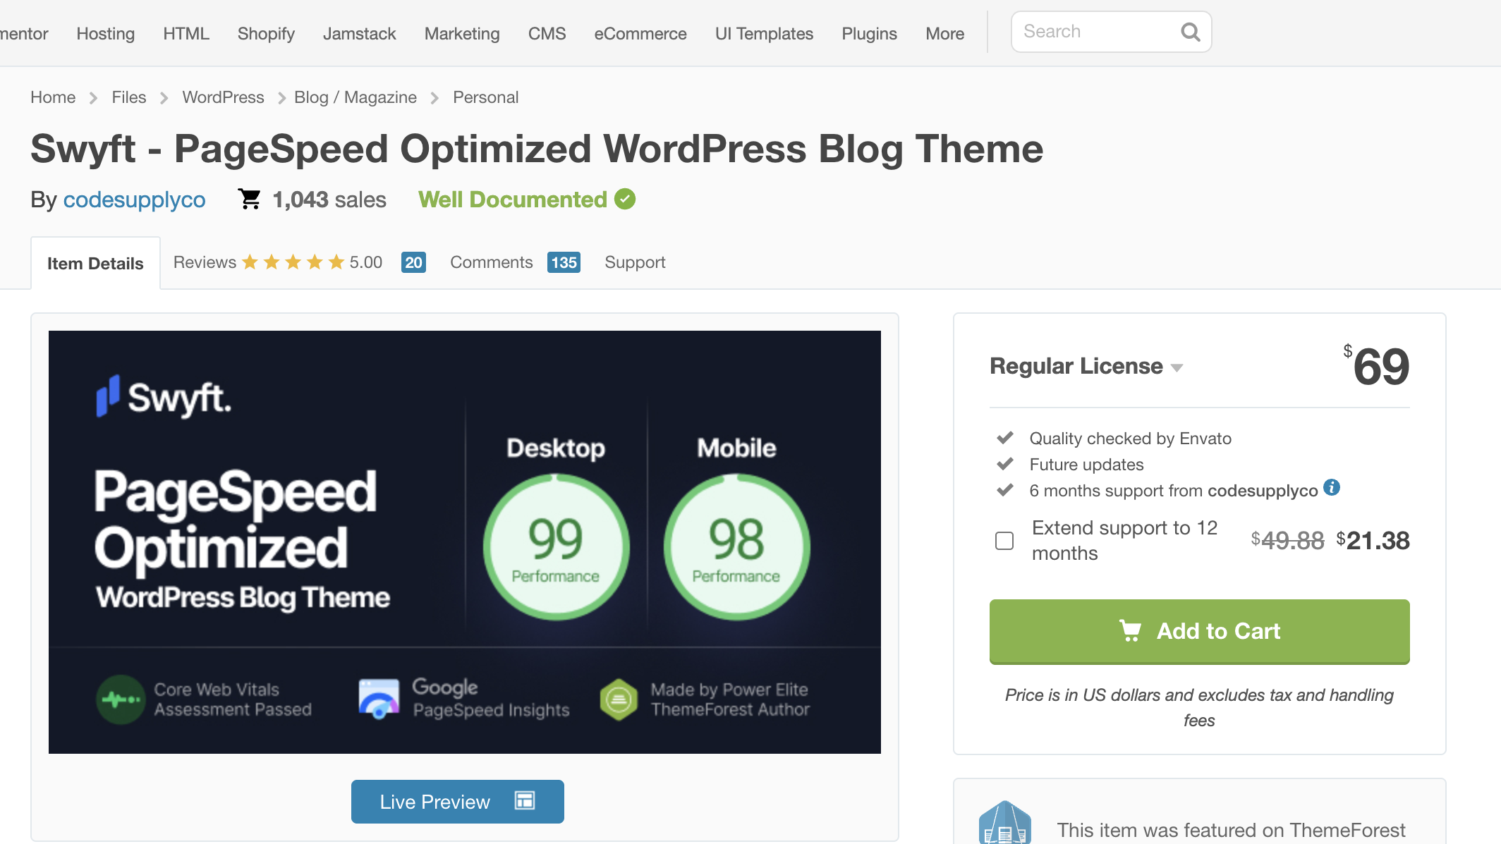The height and width of the screenshot is (844, 1501).
Task: Open the Shopify category menu
Action: click(266, 33)
